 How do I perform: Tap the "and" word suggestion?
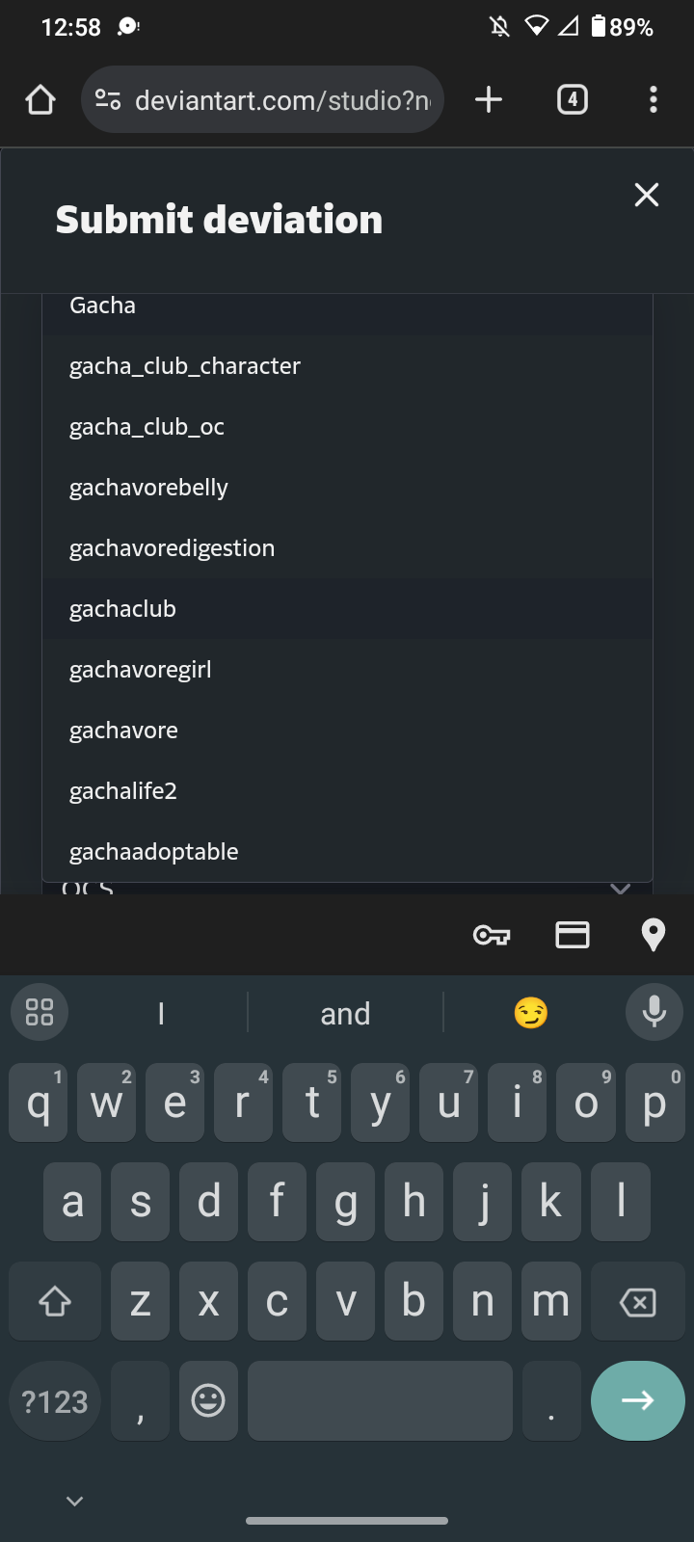345,1013
